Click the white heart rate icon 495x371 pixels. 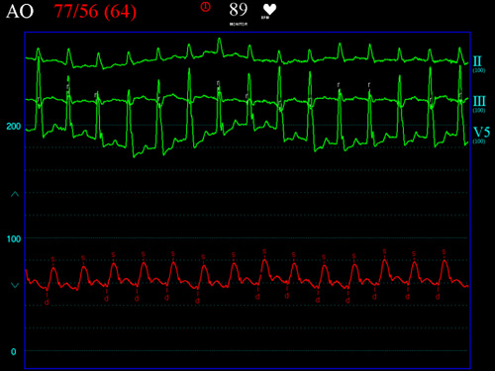[x=269, y=9]
